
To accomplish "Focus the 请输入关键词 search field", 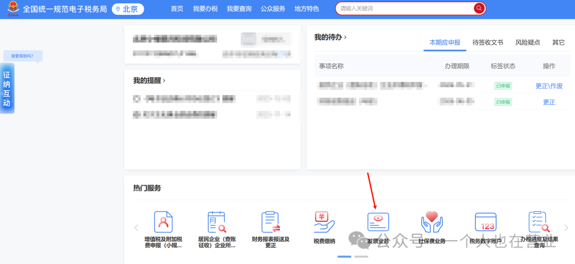I will coord(404,9).
